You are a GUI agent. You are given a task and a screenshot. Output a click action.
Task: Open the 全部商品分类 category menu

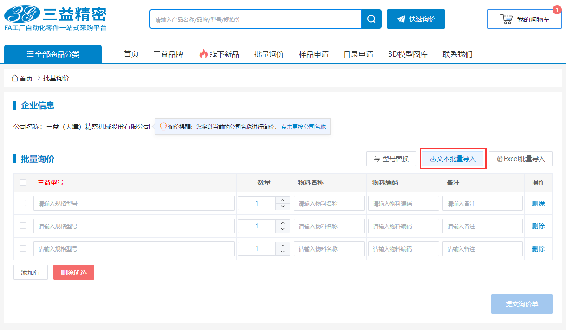[53, 54]
